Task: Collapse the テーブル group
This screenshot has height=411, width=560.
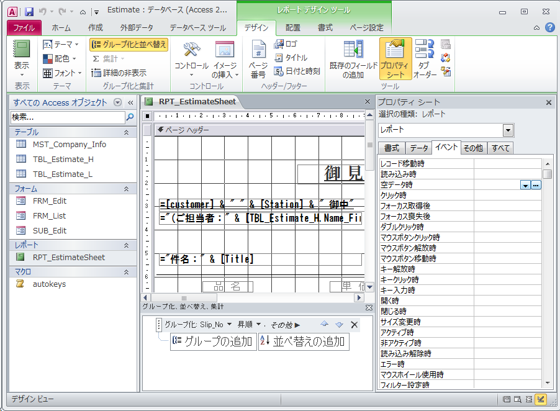Action: (x=126, y=132)
